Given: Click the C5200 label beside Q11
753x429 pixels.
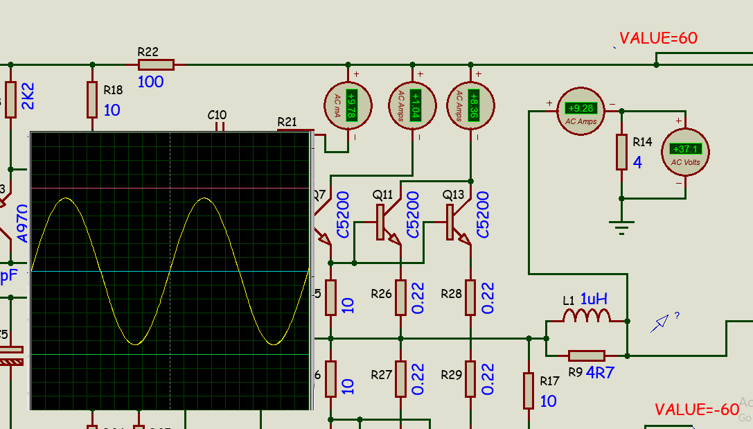Looking at the screenshot, I should coord(412,215).
